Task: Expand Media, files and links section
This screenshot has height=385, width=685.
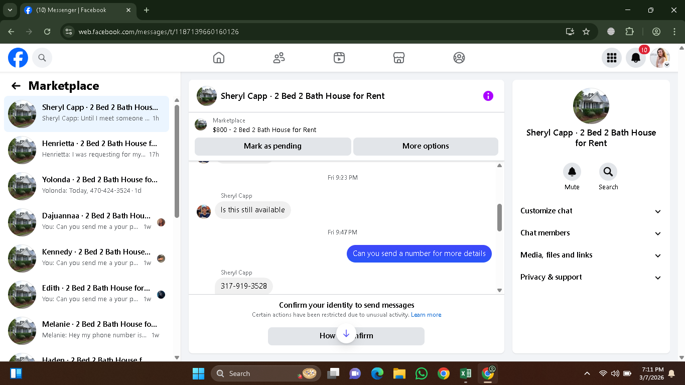Action: (591, 255)
